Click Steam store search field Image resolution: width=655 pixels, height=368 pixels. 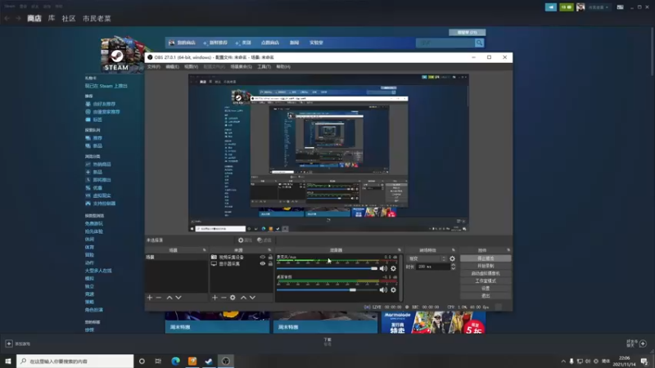pos(445,43)
